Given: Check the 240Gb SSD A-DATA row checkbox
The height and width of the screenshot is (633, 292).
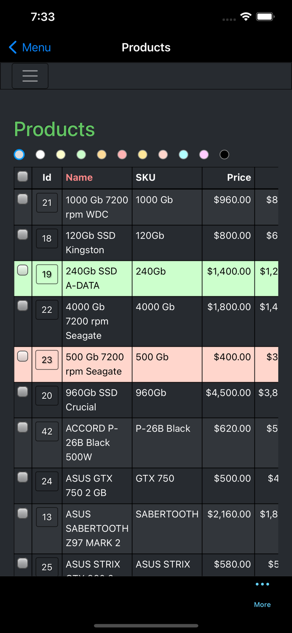Looking at the screenshot, I should (22, 270).
